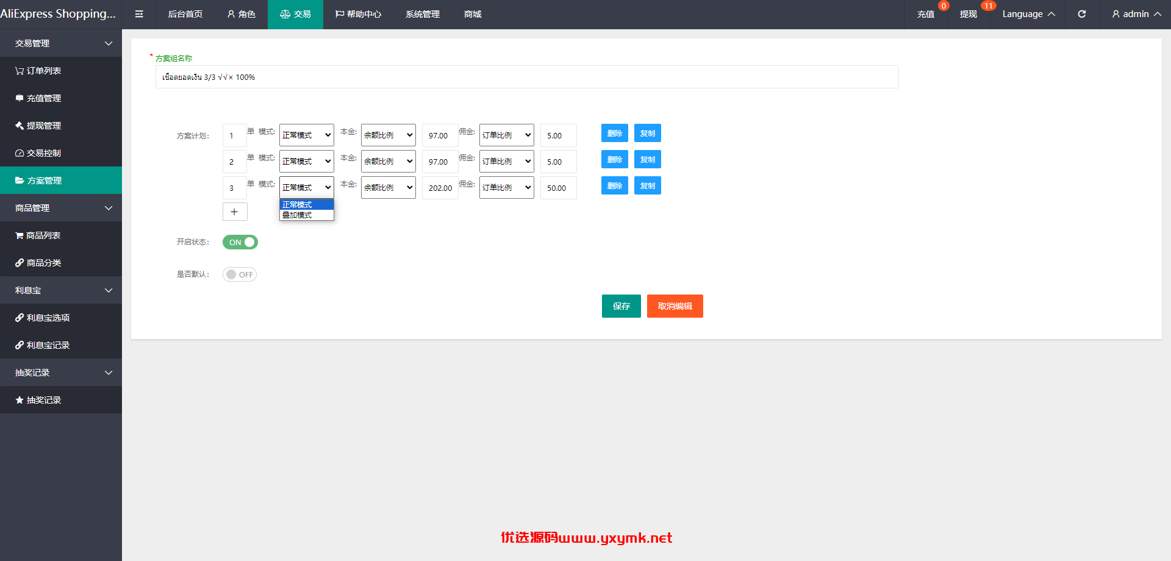Screen dimensions: 1171x561
Task: Click the plus icon to add plan row
Action: (x=235, y=212)
